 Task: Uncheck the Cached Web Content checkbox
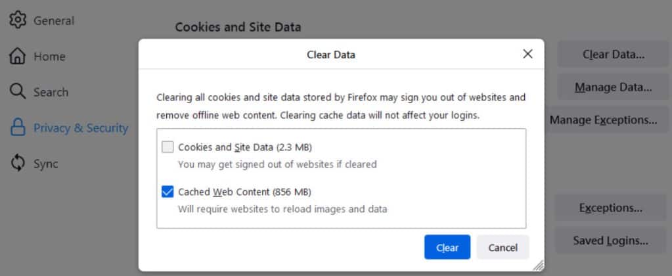(x=168, y=192)
